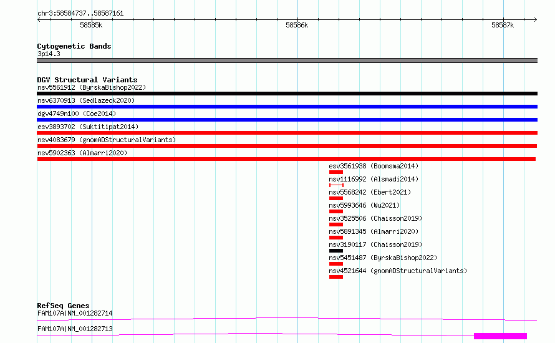Screen dimensions: 555x343
Task: Open FAM107A|NM_001282714 transcript label
Action: click(75, 313)
